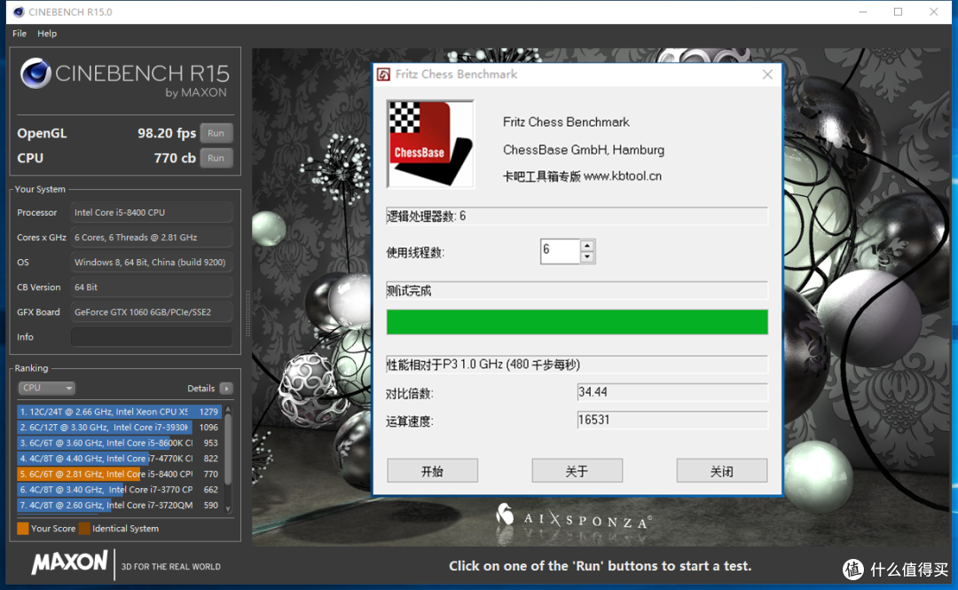Maximize the Cinebench window
Screen dimensions: 958x590
pyautogui.click(x=898, y=12)
